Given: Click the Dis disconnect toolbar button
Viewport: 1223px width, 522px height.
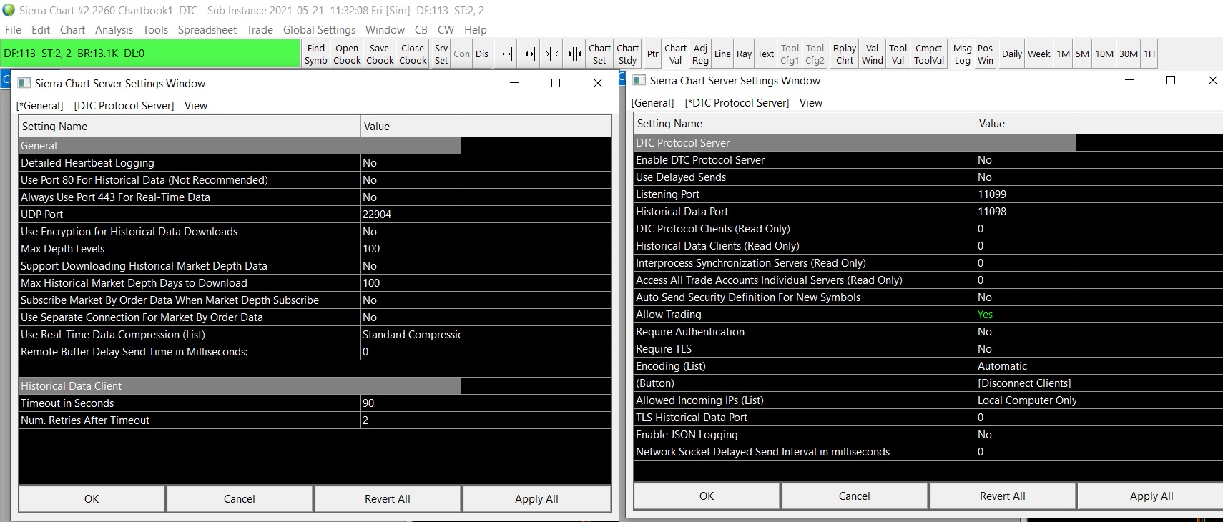Looking at the screenshot, I should pyautogui.click(x=482, y=54).
